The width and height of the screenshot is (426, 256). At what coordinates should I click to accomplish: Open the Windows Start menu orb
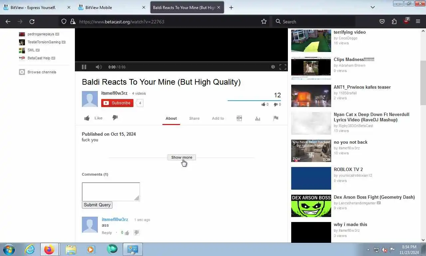pos(9,249)
